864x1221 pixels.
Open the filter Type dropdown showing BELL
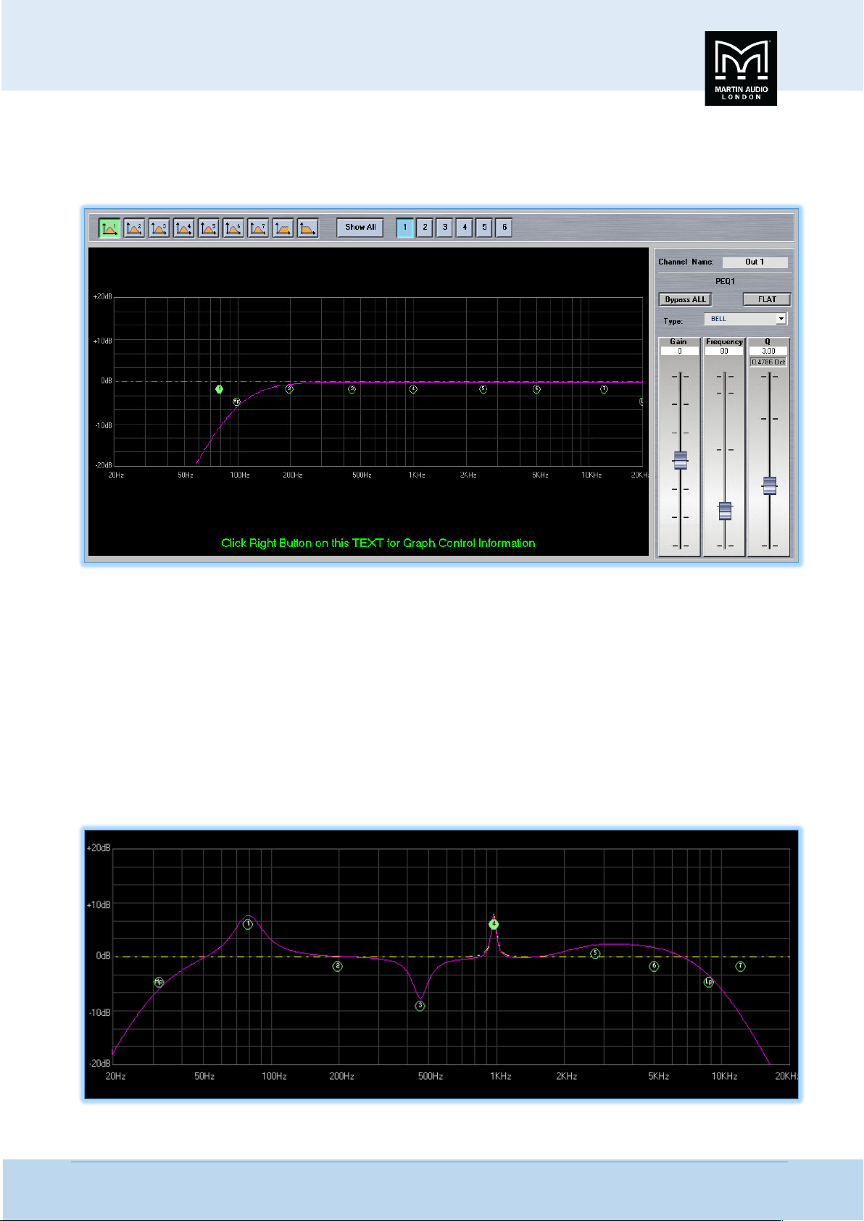(744, 319)
